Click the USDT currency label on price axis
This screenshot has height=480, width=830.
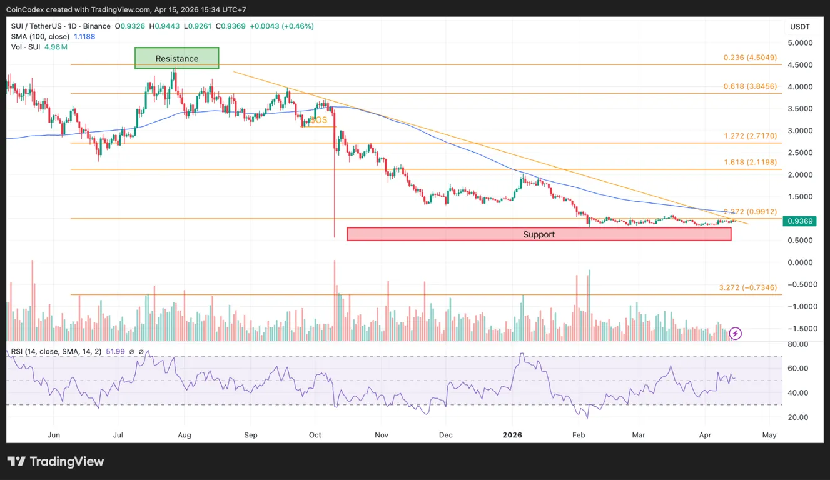click(799, 27)
